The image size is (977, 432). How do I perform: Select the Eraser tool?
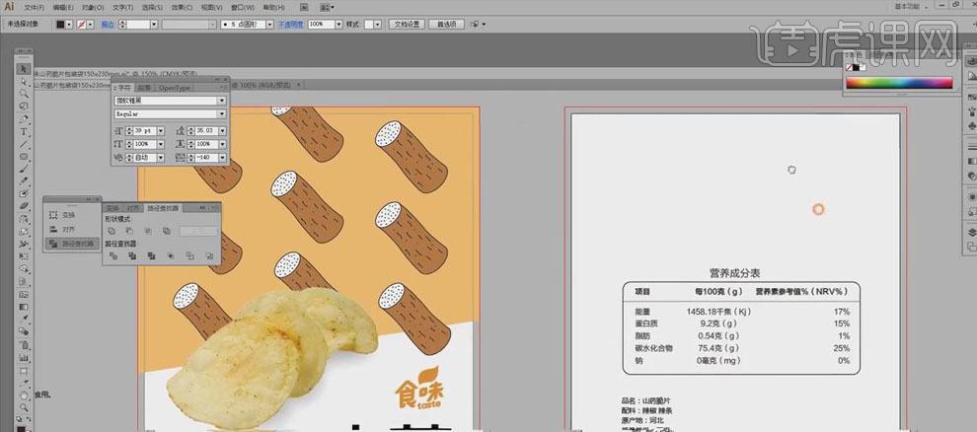pos(24,206)
